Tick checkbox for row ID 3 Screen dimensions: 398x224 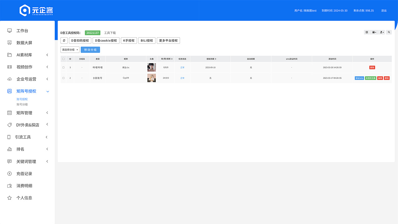pos(63,67)
